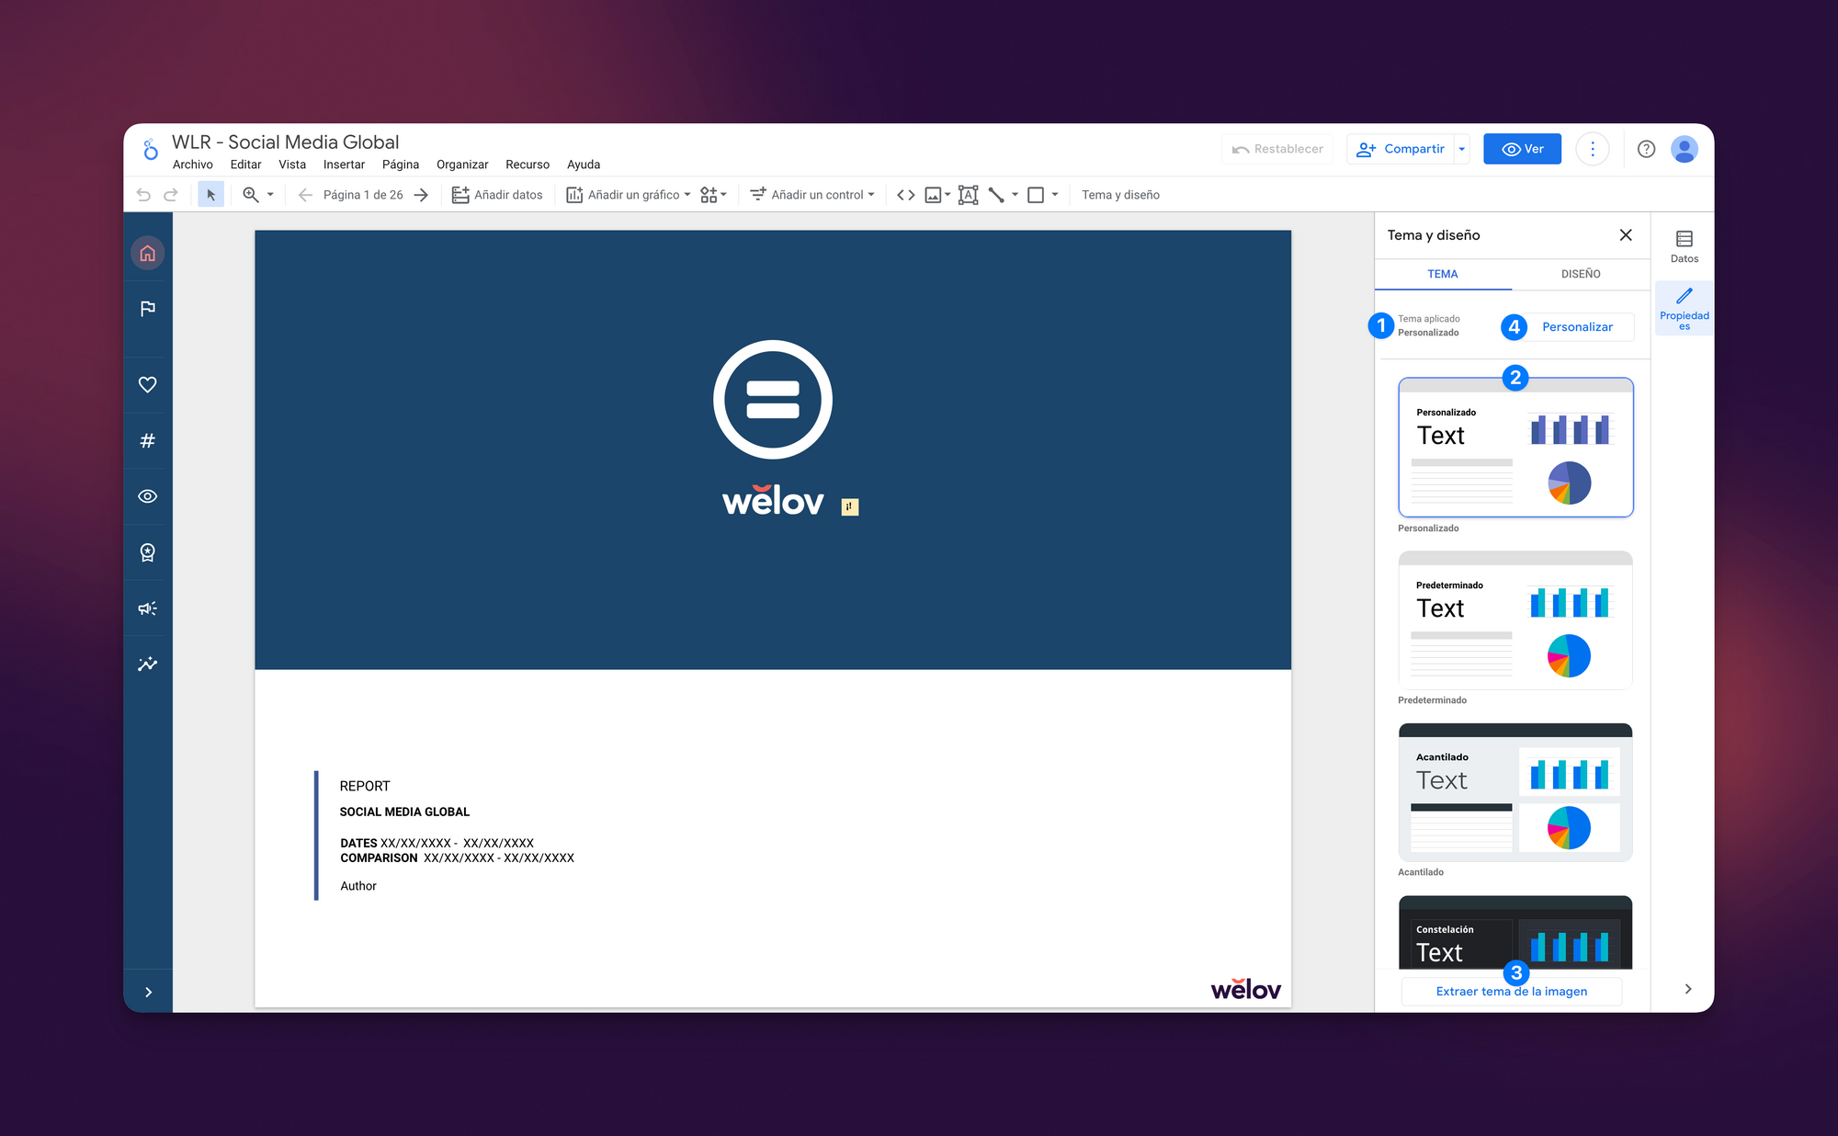Open the Página menu
Screen dimensions: 1838x1136
[x=401, y=165]
